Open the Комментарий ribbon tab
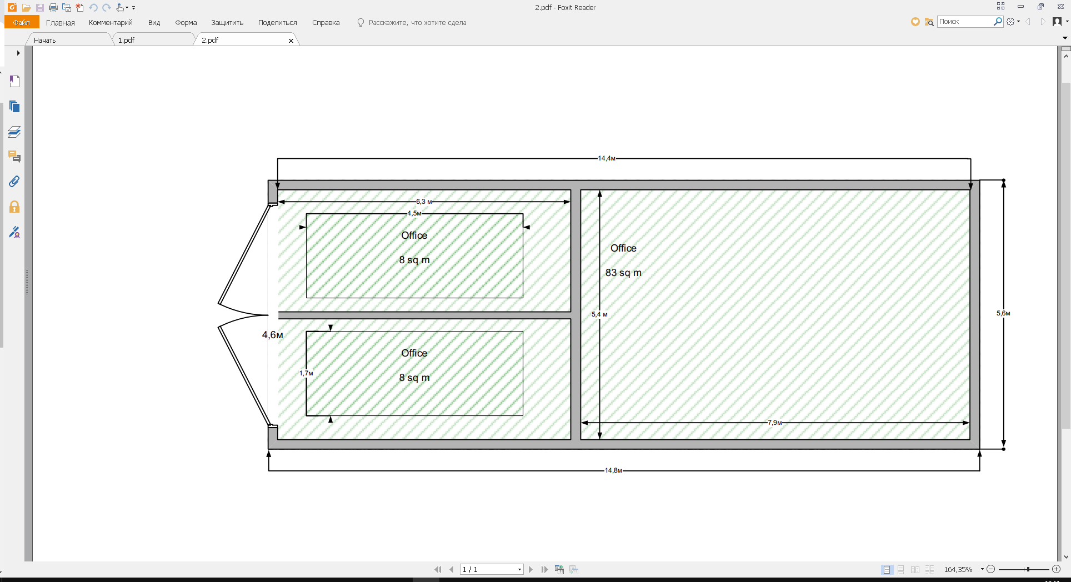Viewport: 1071px width, 582px height. point(111,23)
